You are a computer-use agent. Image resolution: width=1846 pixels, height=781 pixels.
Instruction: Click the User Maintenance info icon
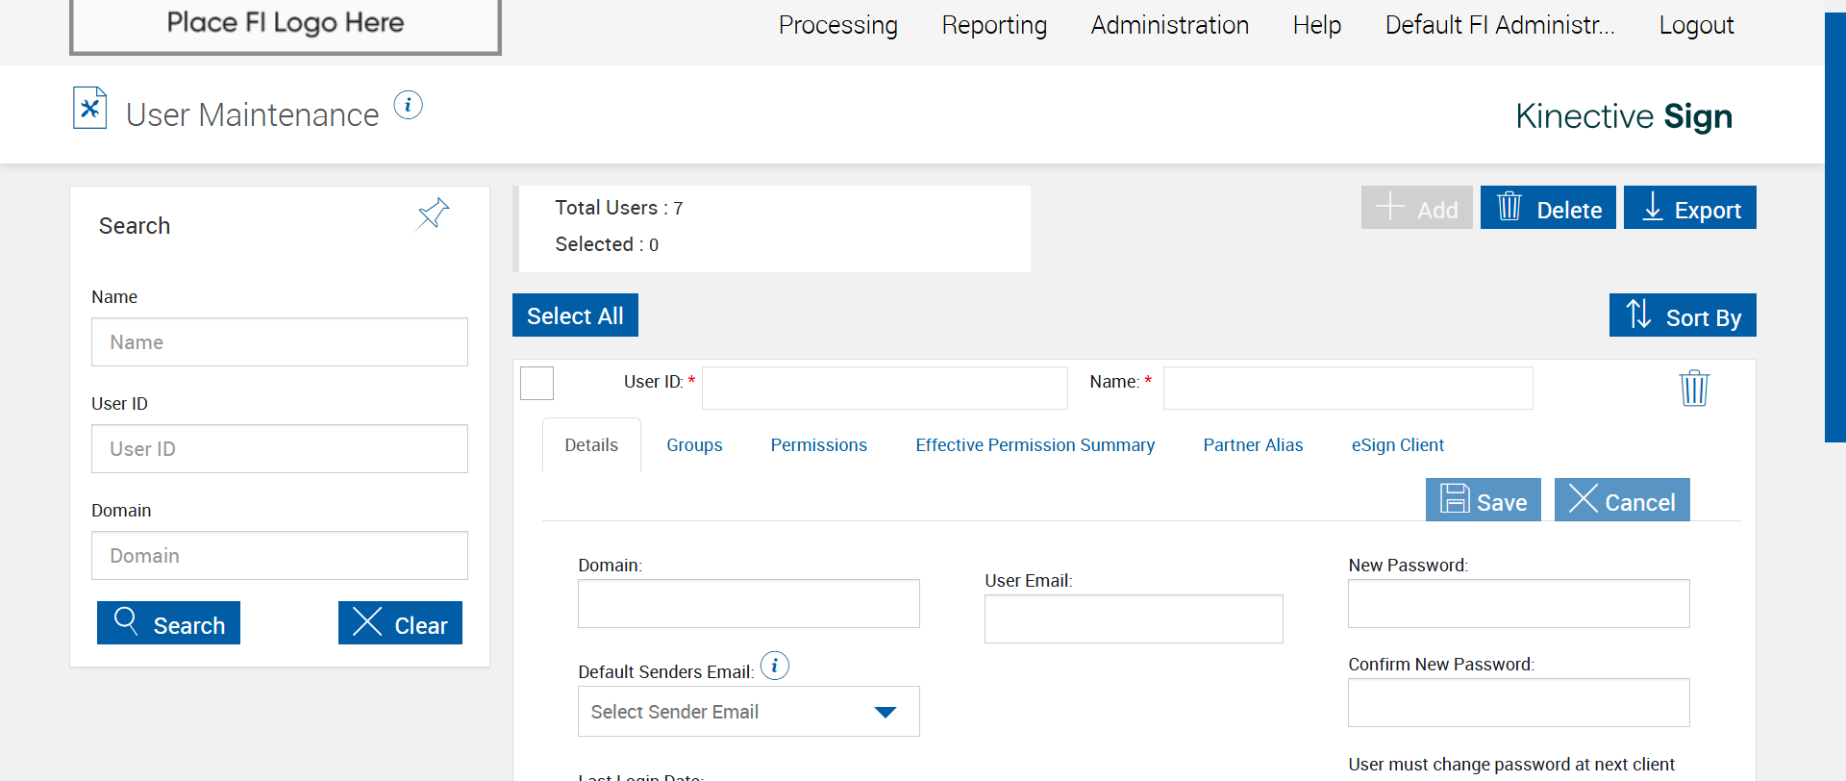pyautogui.click(x=408, y=105)
